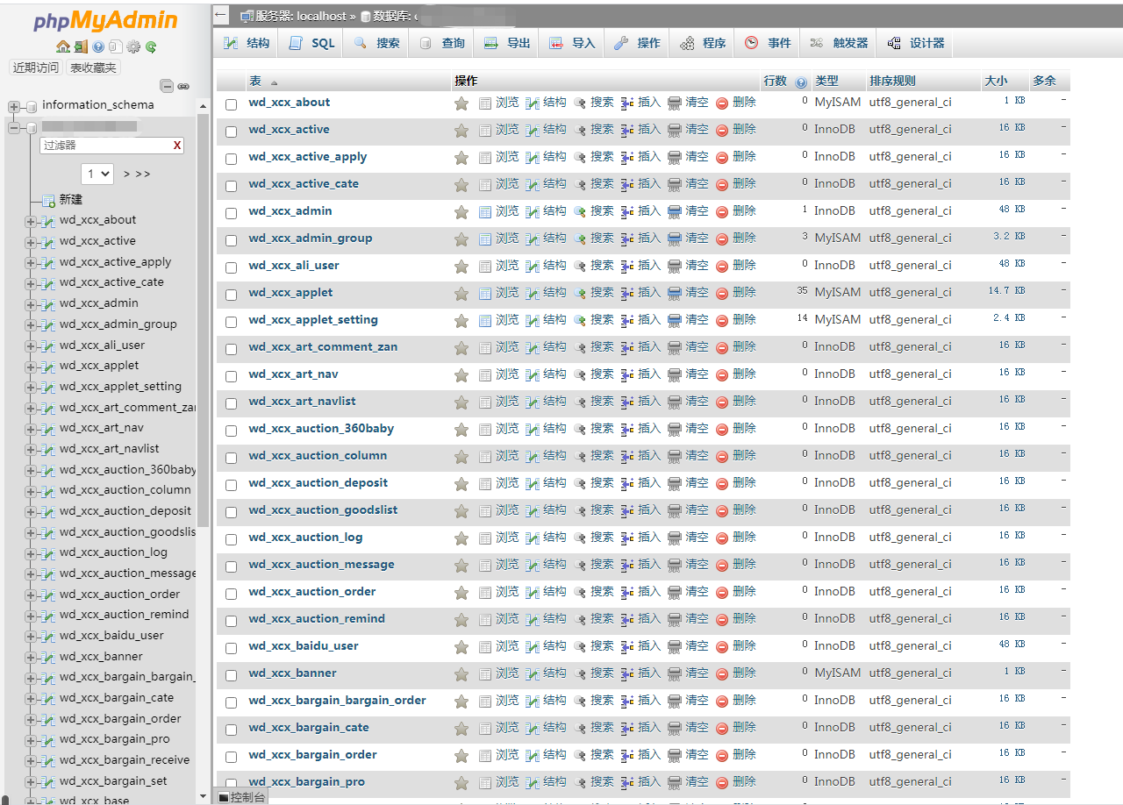The width and height of the screenshot is (1123, 805).
Task: Open the phpMyAdmin documentation help icon
Action: 98,46
